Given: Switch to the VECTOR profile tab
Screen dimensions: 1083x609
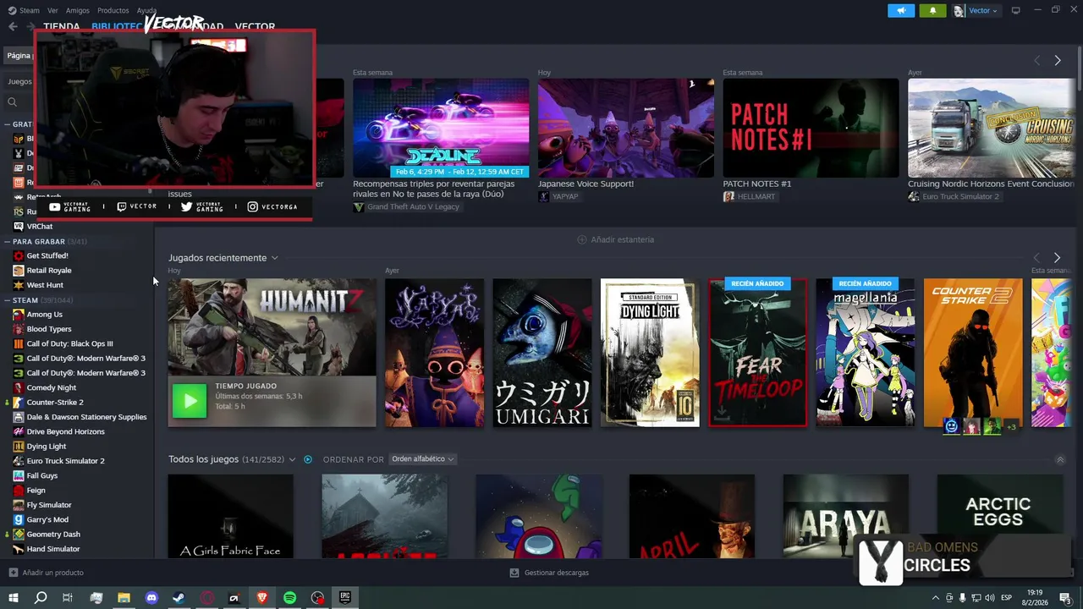Looking at the screenshot, I should [255, 27].
